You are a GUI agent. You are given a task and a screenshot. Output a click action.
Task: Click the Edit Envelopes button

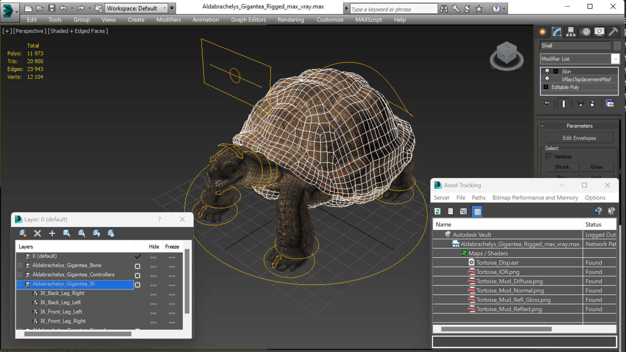[x=579, y=138]
